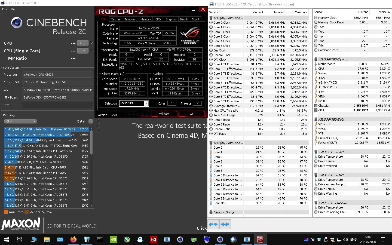Open Task View on the taskbar
The height and width of the screenshot is (245, 392).
pyautogui.click(x=20, y=240)
